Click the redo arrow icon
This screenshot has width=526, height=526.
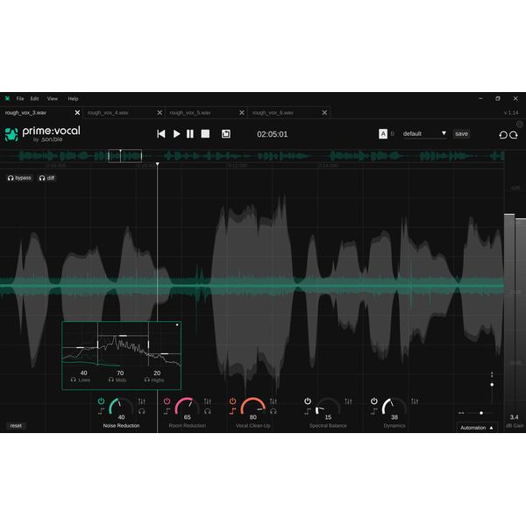point(514,134)
